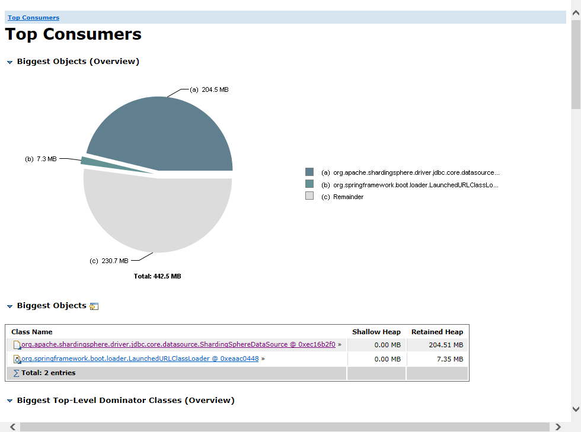Image resolution: width=581 pixels, height=432 pixels.
Task: Collapse the Biggest Objects (Overview) section
Action: (x=9, y=62)
